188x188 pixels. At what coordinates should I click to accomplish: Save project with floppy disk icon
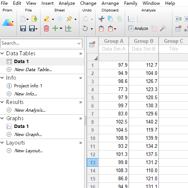(x=23, y=28)
